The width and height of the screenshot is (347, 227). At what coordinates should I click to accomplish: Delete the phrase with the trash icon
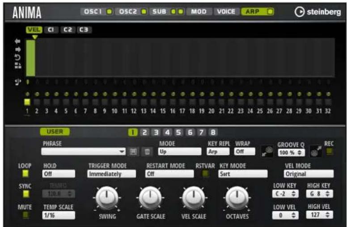[x=147, y=152]
